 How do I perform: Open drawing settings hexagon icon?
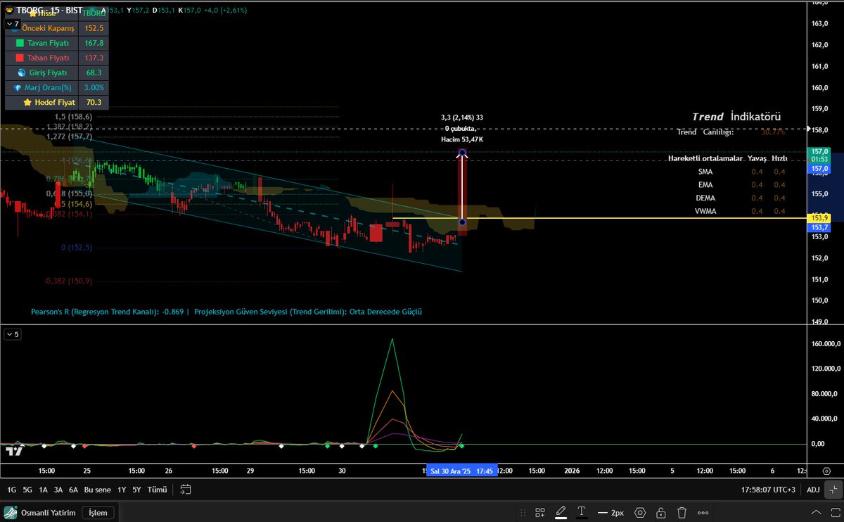point(640,512)
